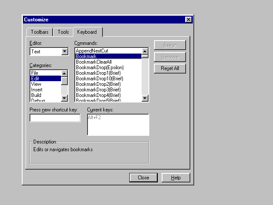Expand the Editor dropdown list
The image size is (273, 205).
point(65,52)
